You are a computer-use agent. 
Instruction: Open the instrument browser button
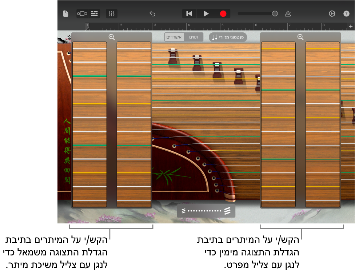(82, 14)
